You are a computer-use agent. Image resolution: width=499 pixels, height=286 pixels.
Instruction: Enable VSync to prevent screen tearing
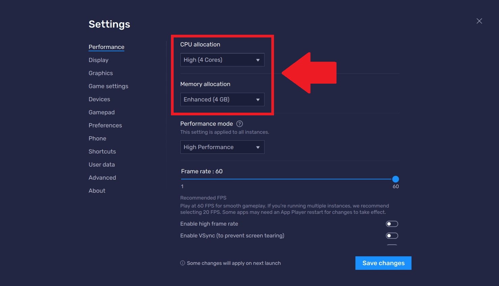click(x=392, y=235)
